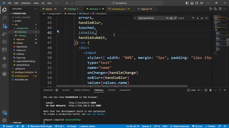Expand the public folder

18,21
